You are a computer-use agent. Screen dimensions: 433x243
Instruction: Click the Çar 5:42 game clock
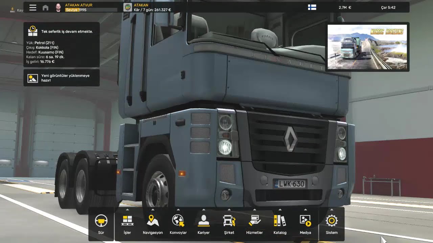pyautogui.click(x=388, y=7)
